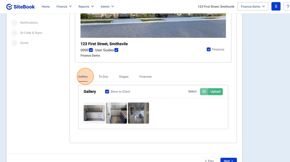Click the help question mark icon
The height and width of the screenshot is (162, 290).
point(287,6)
